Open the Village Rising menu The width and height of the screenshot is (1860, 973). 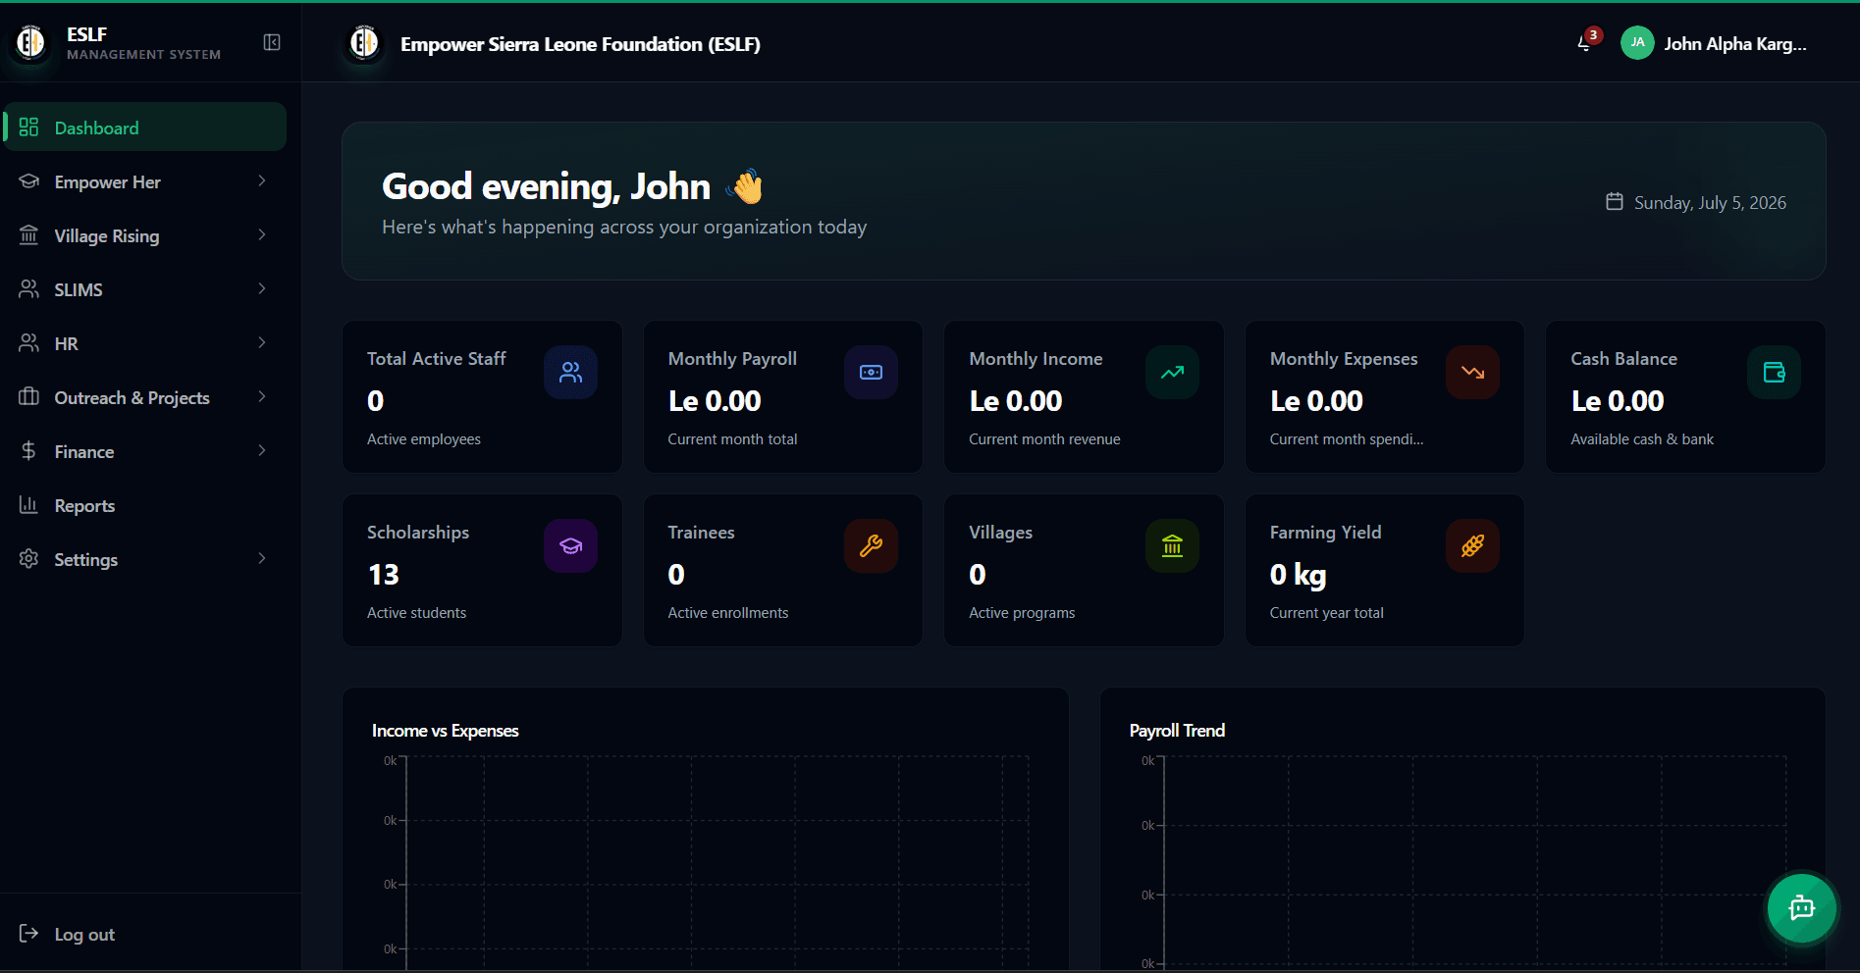[144, 235]
